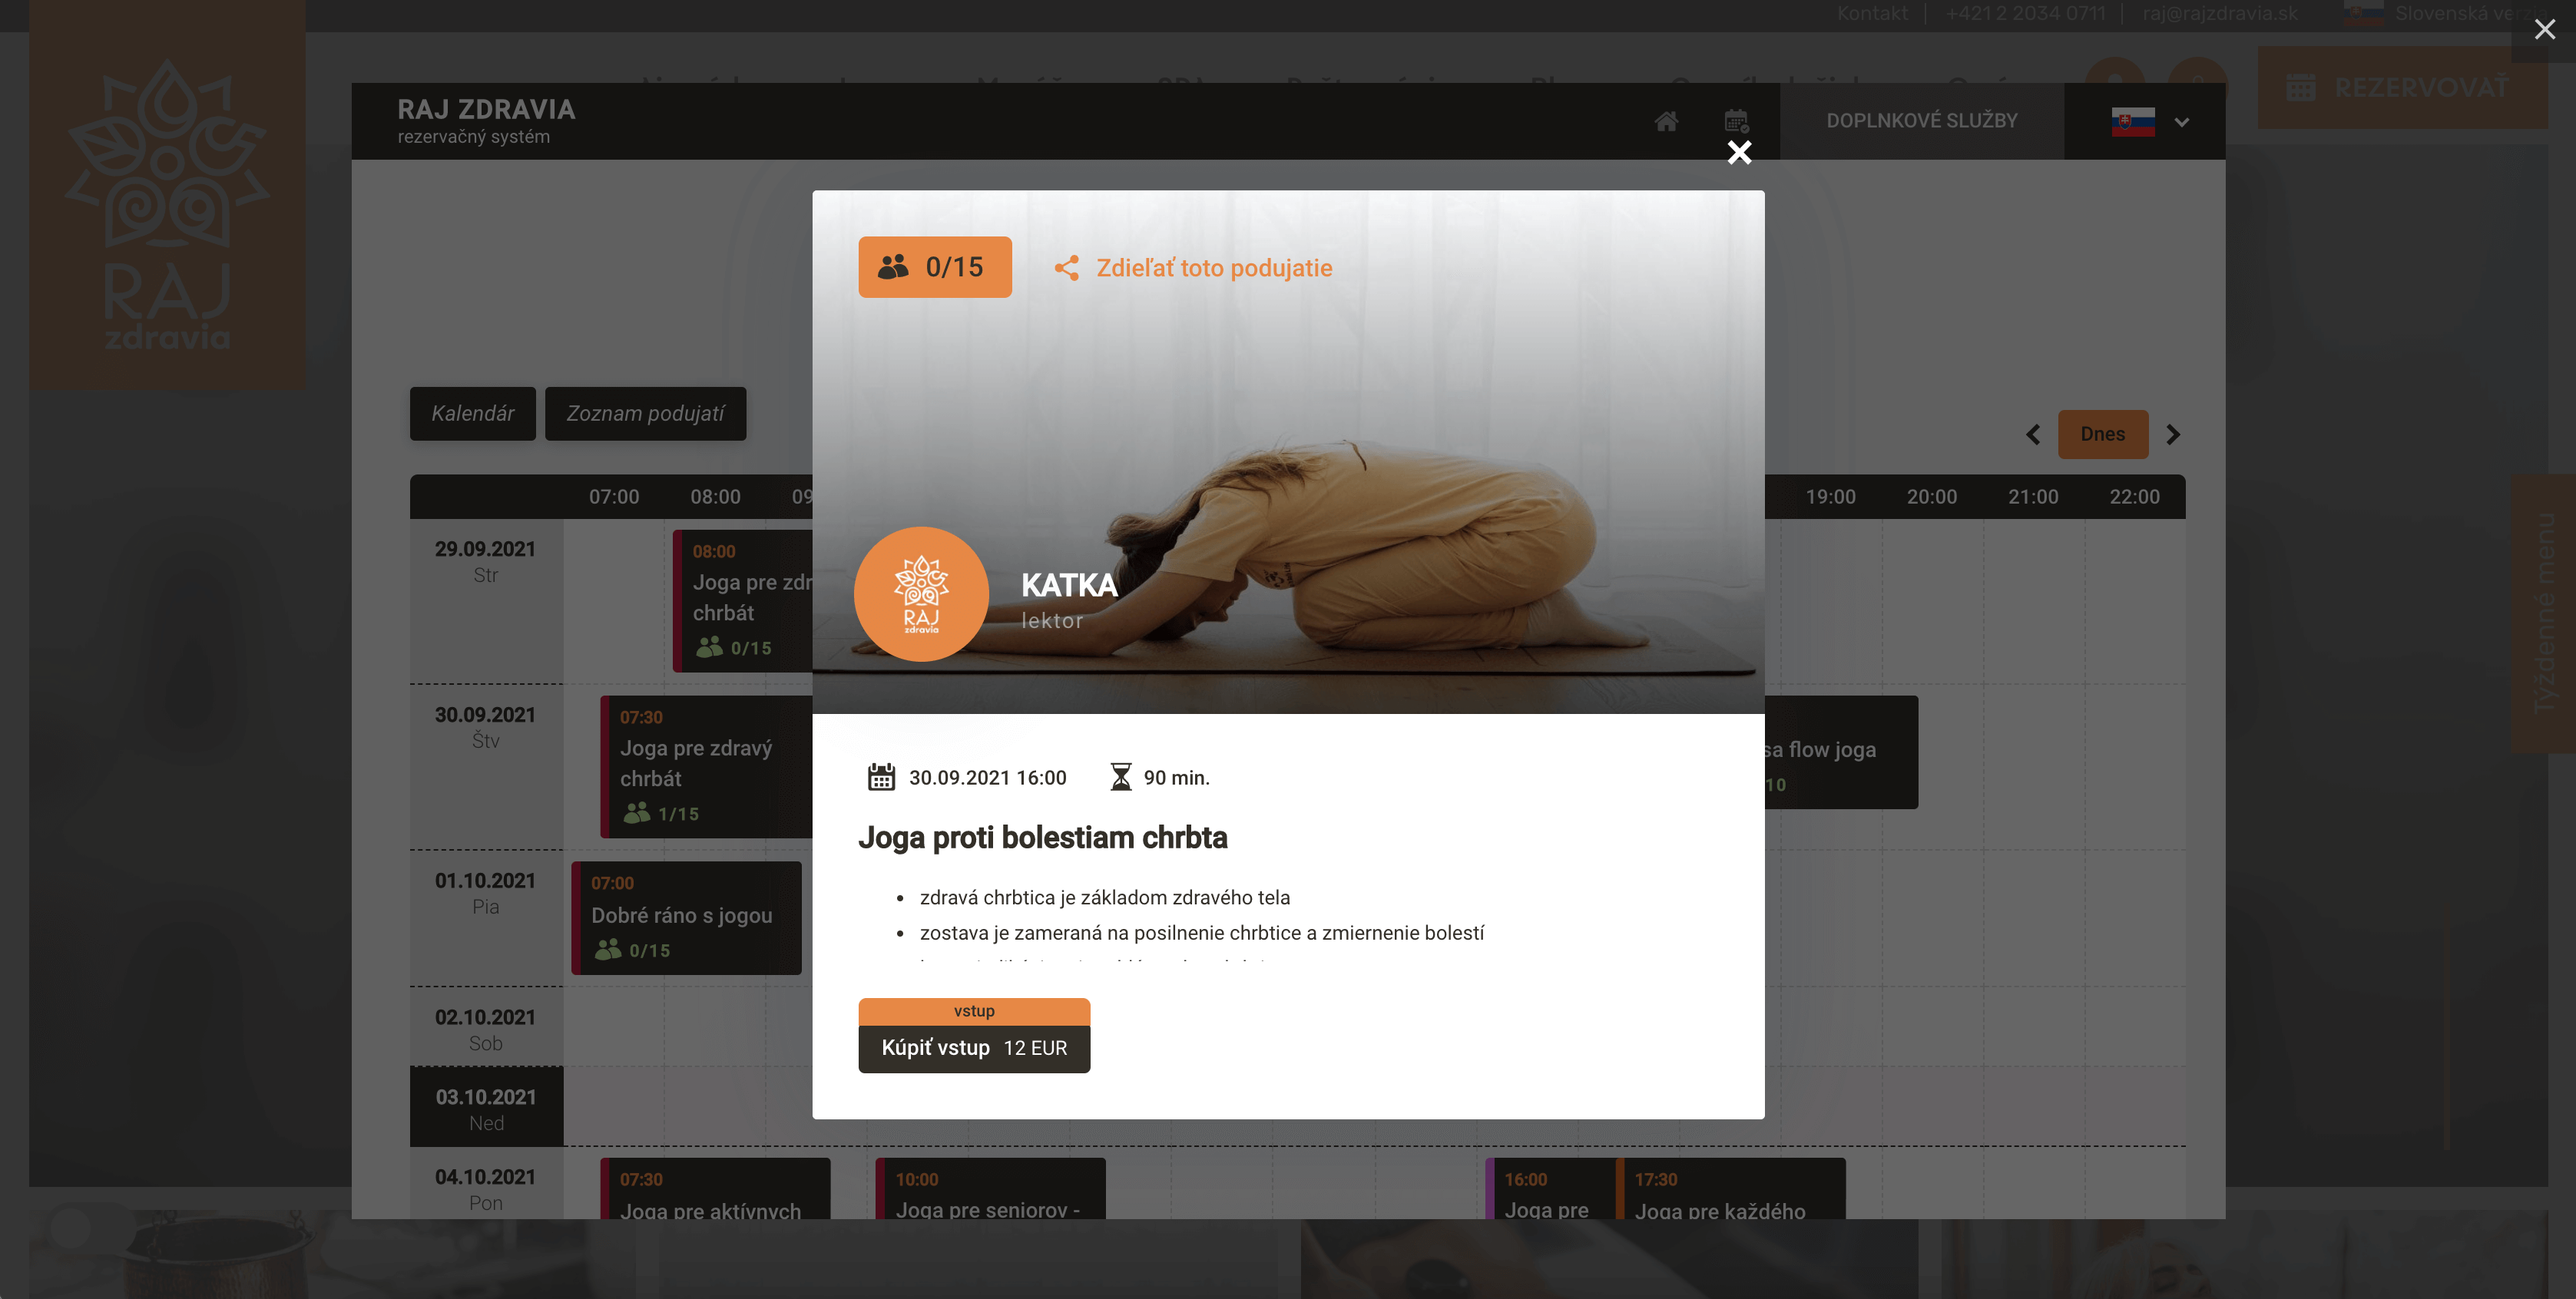This screenshot has height=1299, width=2576.
Task: Select the highlighted 03.10.2021 Ned date row
Action: [x=486, y=1106]
